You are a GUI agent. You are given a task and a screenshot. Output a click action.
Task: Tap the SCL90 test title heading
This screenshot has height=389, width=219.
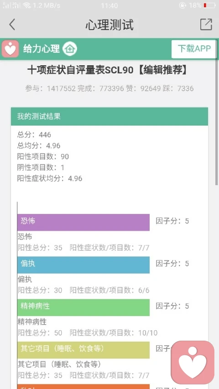point(107,70)
